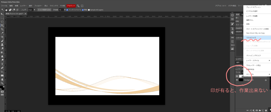Click the fullscreen icon in menu bar

pyautogui.click(x=82, y=6)
